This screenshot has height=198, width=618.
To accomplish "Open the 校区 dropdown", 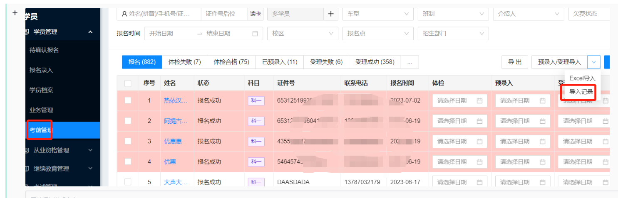I will (x=303, y=33).
